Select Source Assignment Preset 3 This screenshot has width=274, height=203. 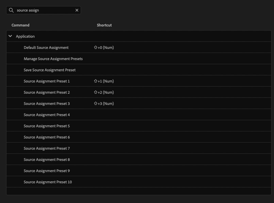pyautogui.click(x=47, y=104)
